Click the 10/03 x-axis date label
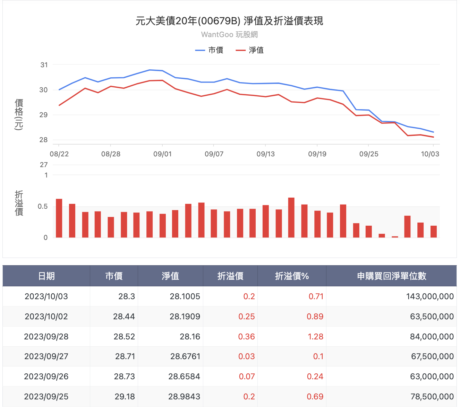 point(430,154)
